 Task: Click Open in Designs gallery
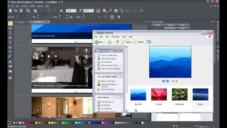[x=157, y=25]
